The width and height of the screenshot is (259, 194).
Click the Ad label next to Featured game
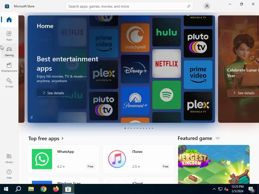point(218,138)
